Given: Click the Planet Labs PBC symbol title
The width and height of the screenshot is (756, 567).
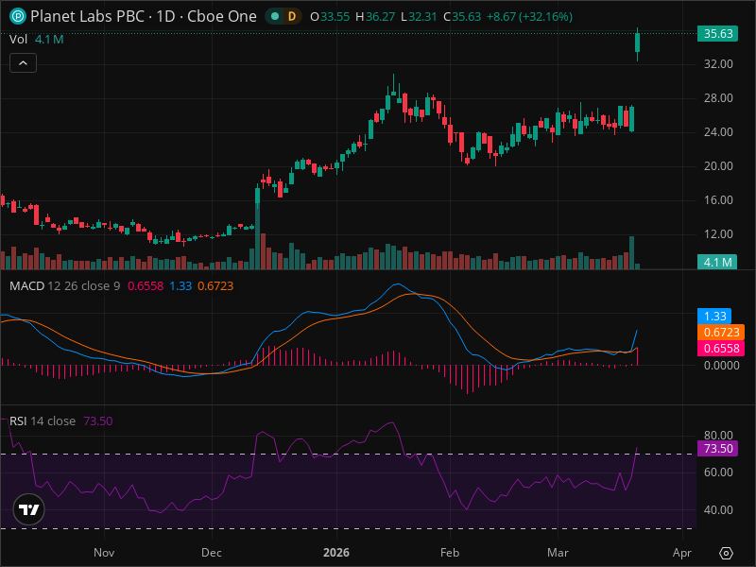Looking at the screenshot, I should click(144, 16).
